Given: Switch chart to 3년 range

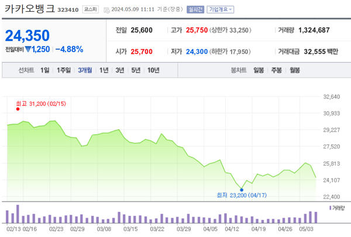Looking at the screenshot, I should (x=119, y=71).
